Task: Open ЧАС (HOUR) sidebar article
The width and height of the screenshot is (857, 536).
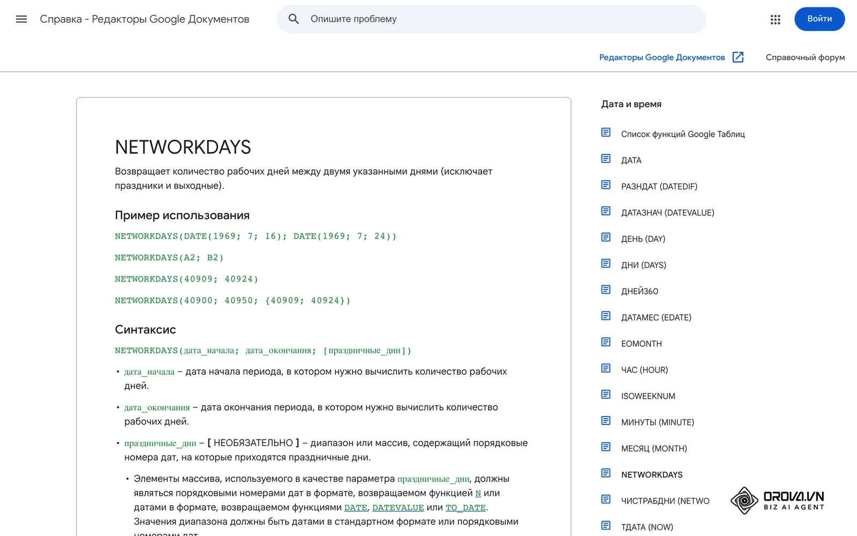Action: (644, 370)
